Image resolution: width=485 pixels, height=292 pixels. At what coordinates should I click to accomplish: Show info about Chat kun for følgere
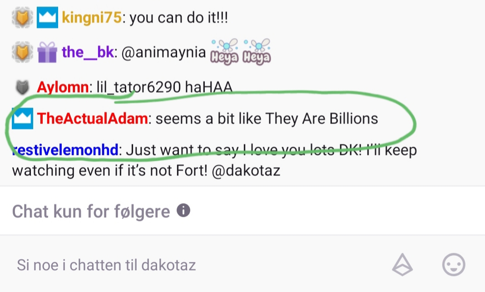coord(183,211)
